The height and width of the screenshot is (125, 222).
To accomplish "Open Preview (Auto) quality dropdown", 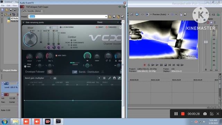I will [168, 15].
